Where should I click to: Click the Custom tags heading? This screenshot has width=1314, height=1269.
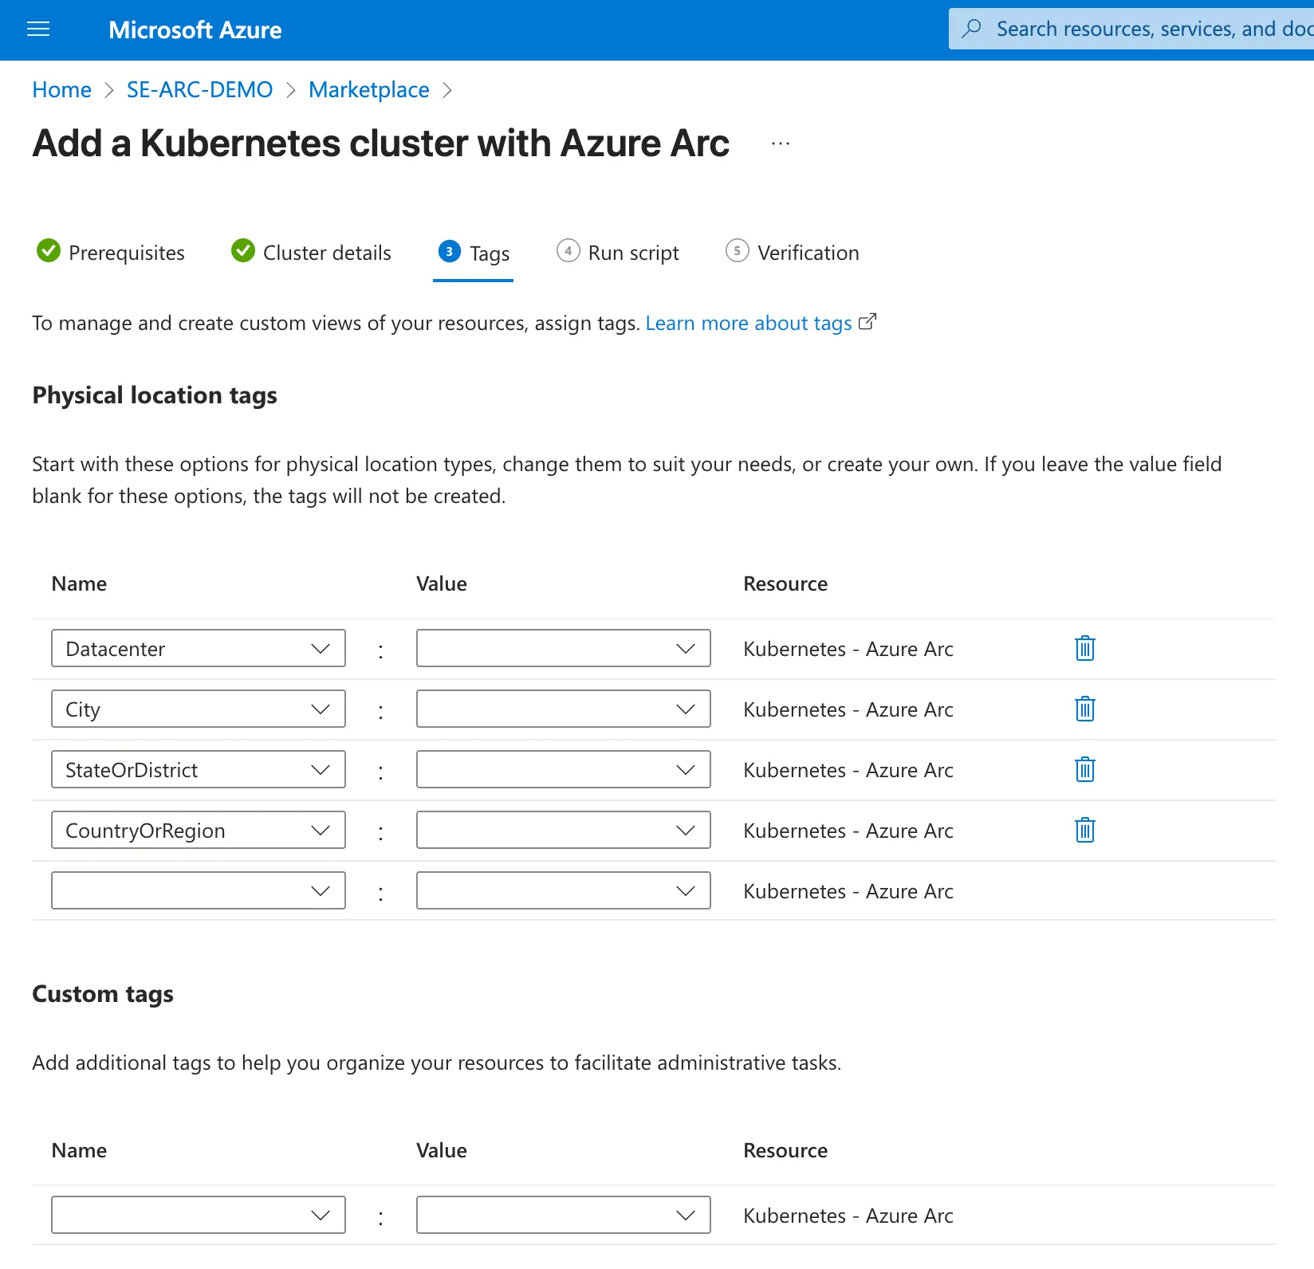[103, 994]
